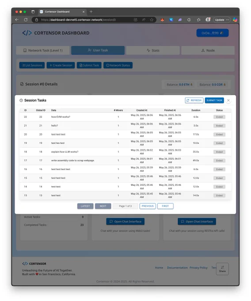Click the Latest pagination button
The width and height of the screenshot is (251, 301).
coord(85,206)
